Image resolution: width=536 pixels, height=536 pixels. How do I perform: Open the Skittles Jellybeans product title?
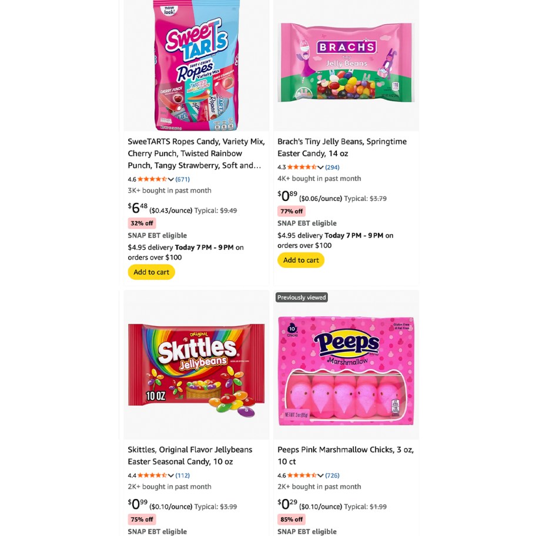click(x=189, y=455)
